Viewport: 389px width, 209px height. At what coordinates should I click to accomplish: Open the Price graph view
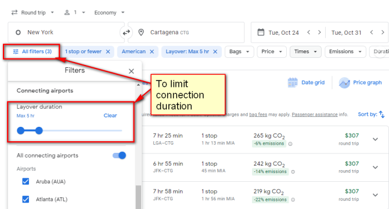click(x=360, y=83)
